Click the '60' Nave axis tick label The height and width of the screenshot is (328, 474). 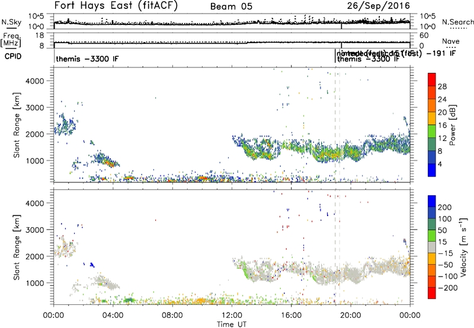click(424, 36)
